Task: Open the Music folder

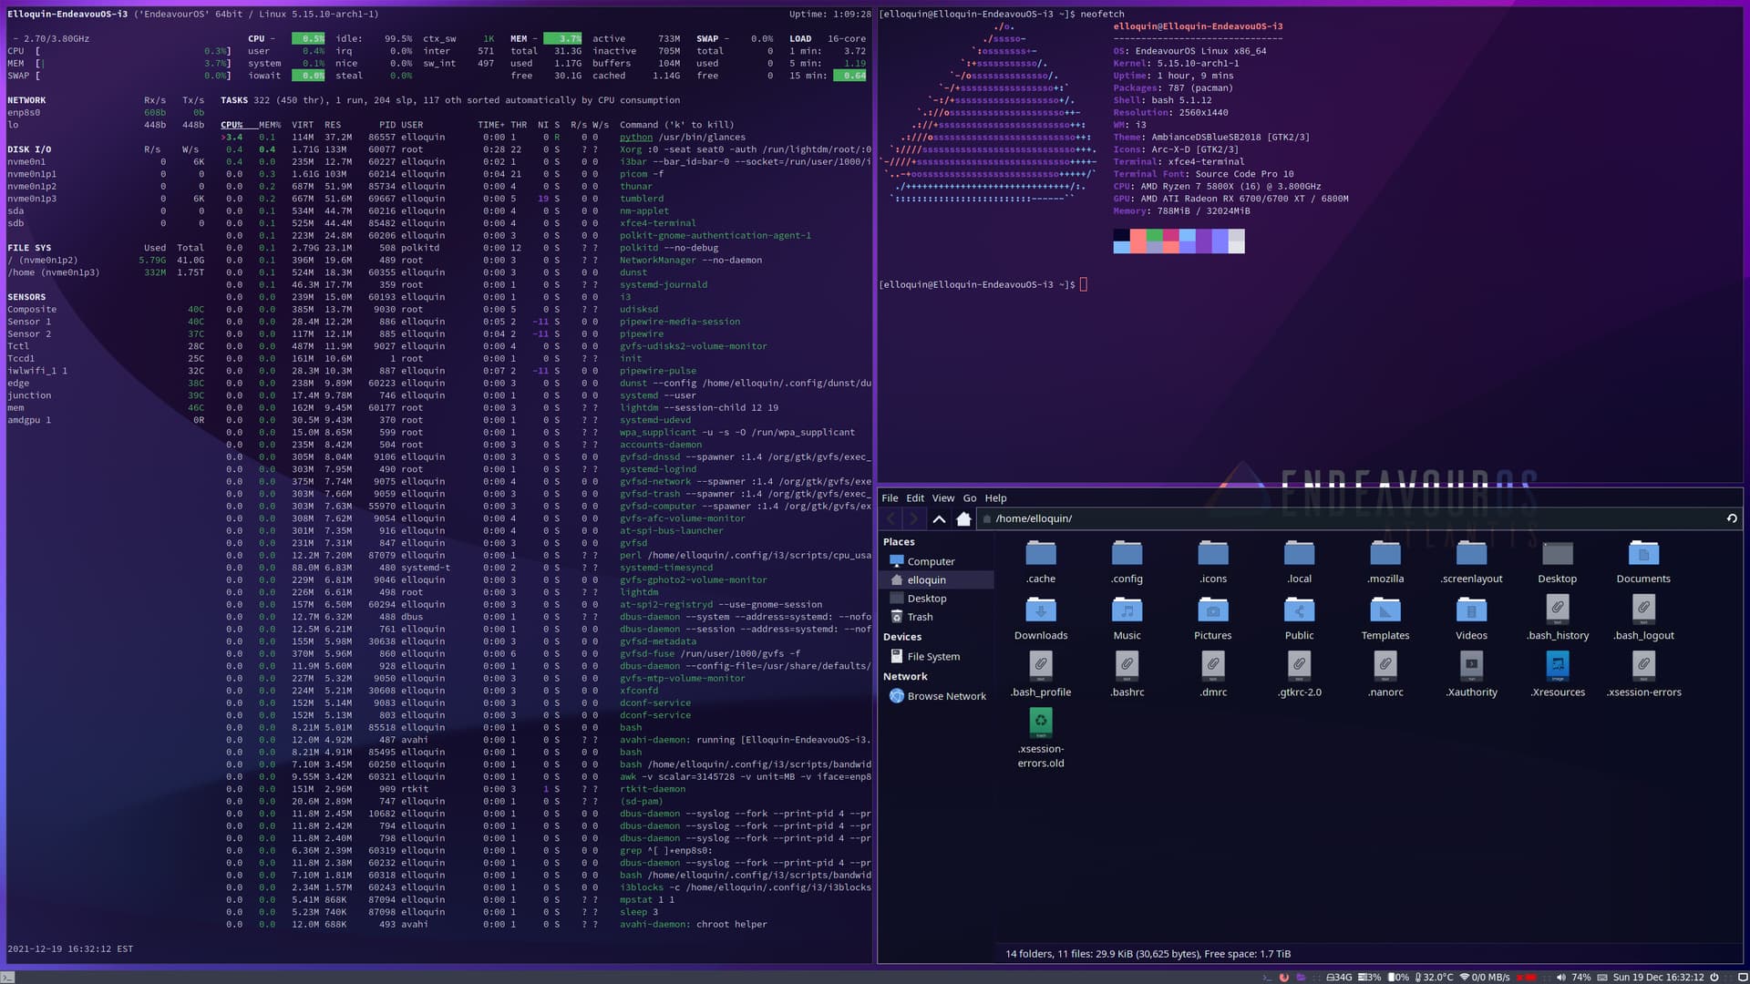Action: (1127, 618)
